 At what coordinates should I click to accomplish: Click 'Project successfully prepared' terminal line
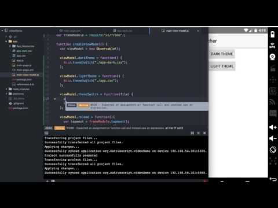[71, 155]
